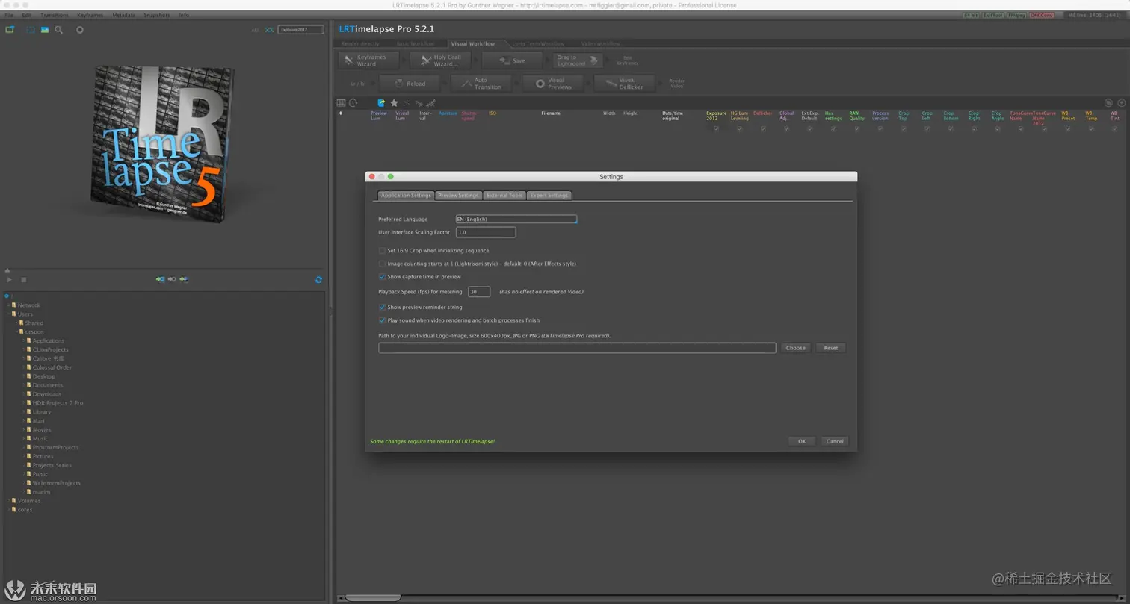Uncheck Show capture time in preview
1130x604 pixels.
click(x=383, y=277)
